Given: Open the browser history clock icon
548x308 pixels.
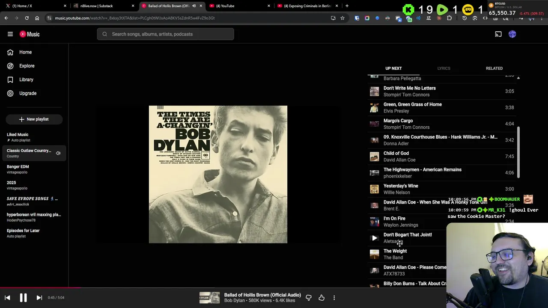Looking at the screenshot, I should click(465, 18).
